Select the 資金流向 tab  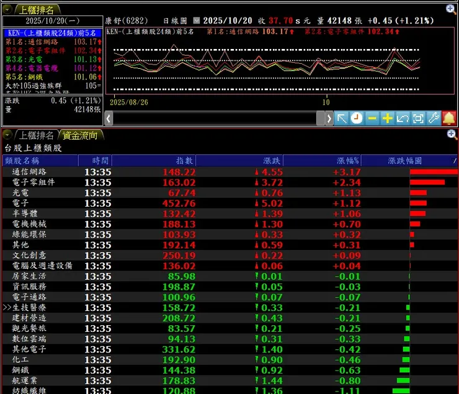click(x=80, y=135)
